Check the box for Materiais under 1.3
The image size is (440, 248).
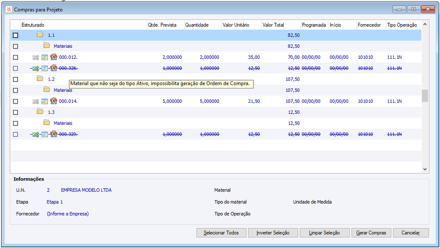15,123
